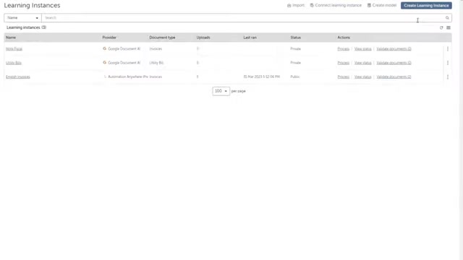Open three-dot menu for first table row
This screenshot has height=260, width=463.
[x=448, y=49]
